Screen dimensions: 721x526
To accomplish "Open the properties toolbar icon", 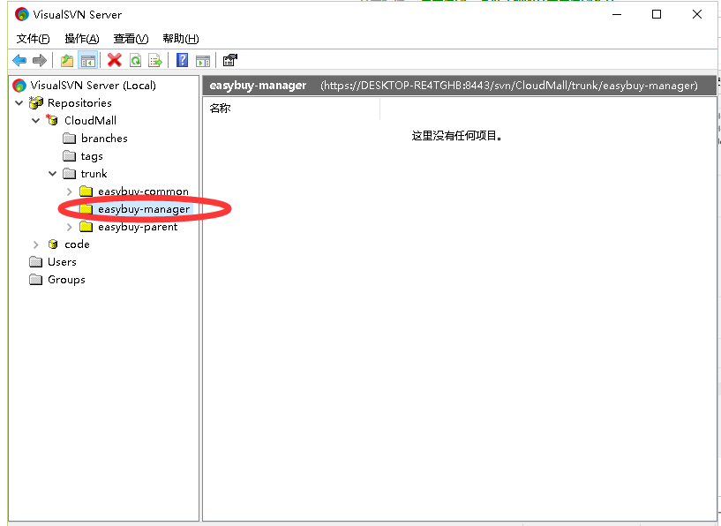I will [x=230, y=60].
